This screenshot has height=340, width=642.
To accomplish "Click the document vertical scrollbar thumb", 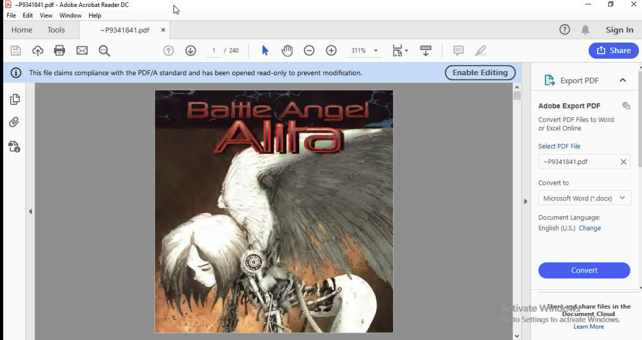I will point(517,95).
